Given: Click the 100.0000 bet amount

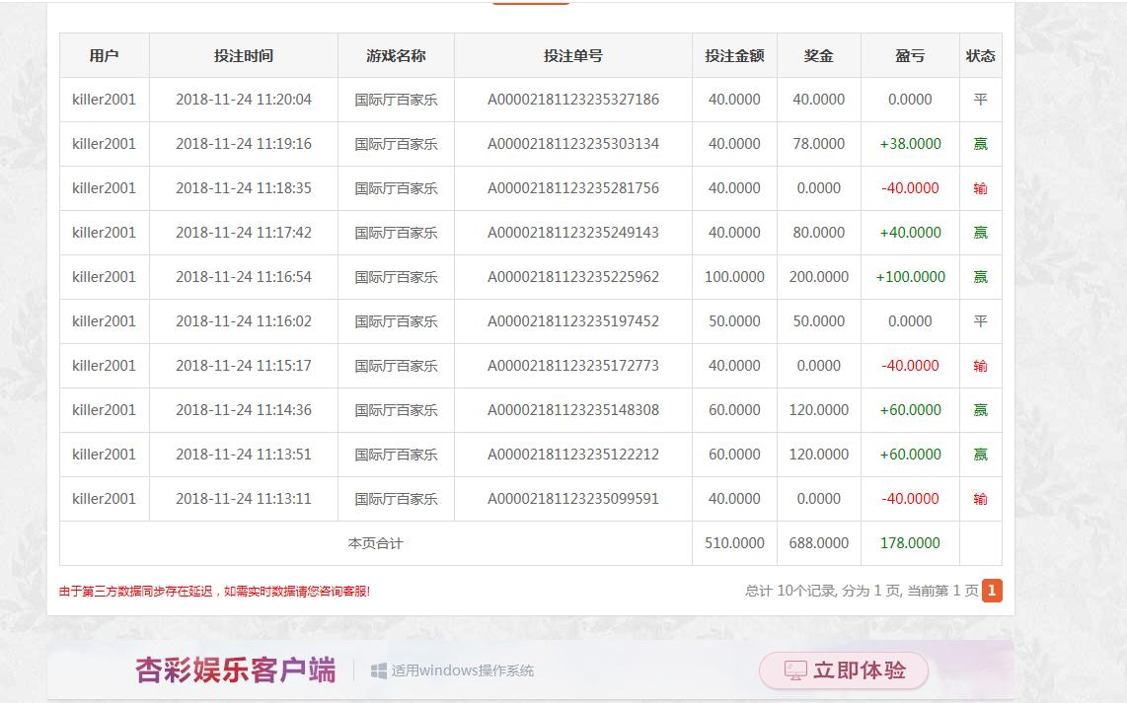Looking at the screenshot, I should [734, 277].
